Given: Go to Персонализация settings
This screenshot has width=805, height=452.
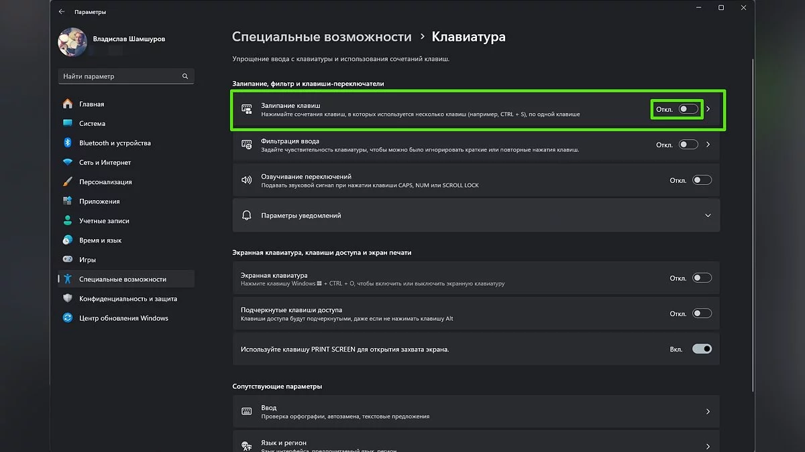Looking at the screenshot, I should pos(105,181).
